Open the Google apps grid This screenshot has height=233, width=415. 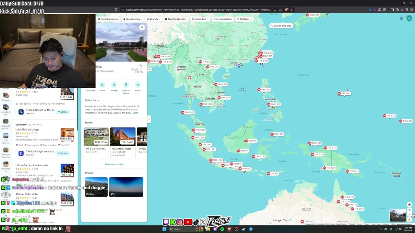click(x=401, y=18)
